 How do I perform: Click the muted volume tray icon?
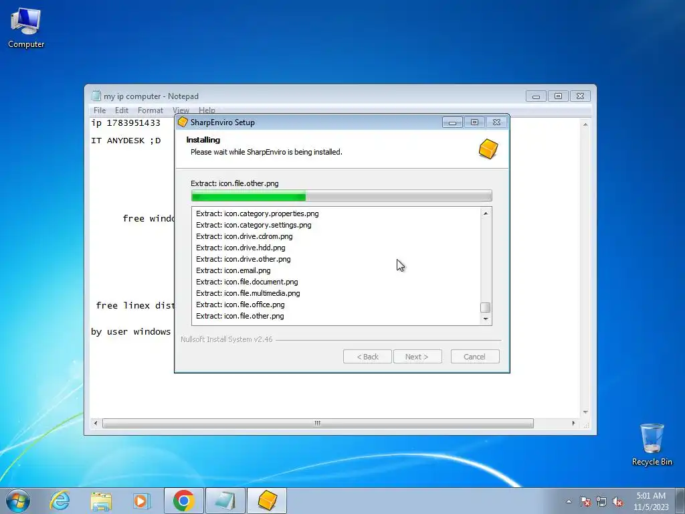click(617, 501)
